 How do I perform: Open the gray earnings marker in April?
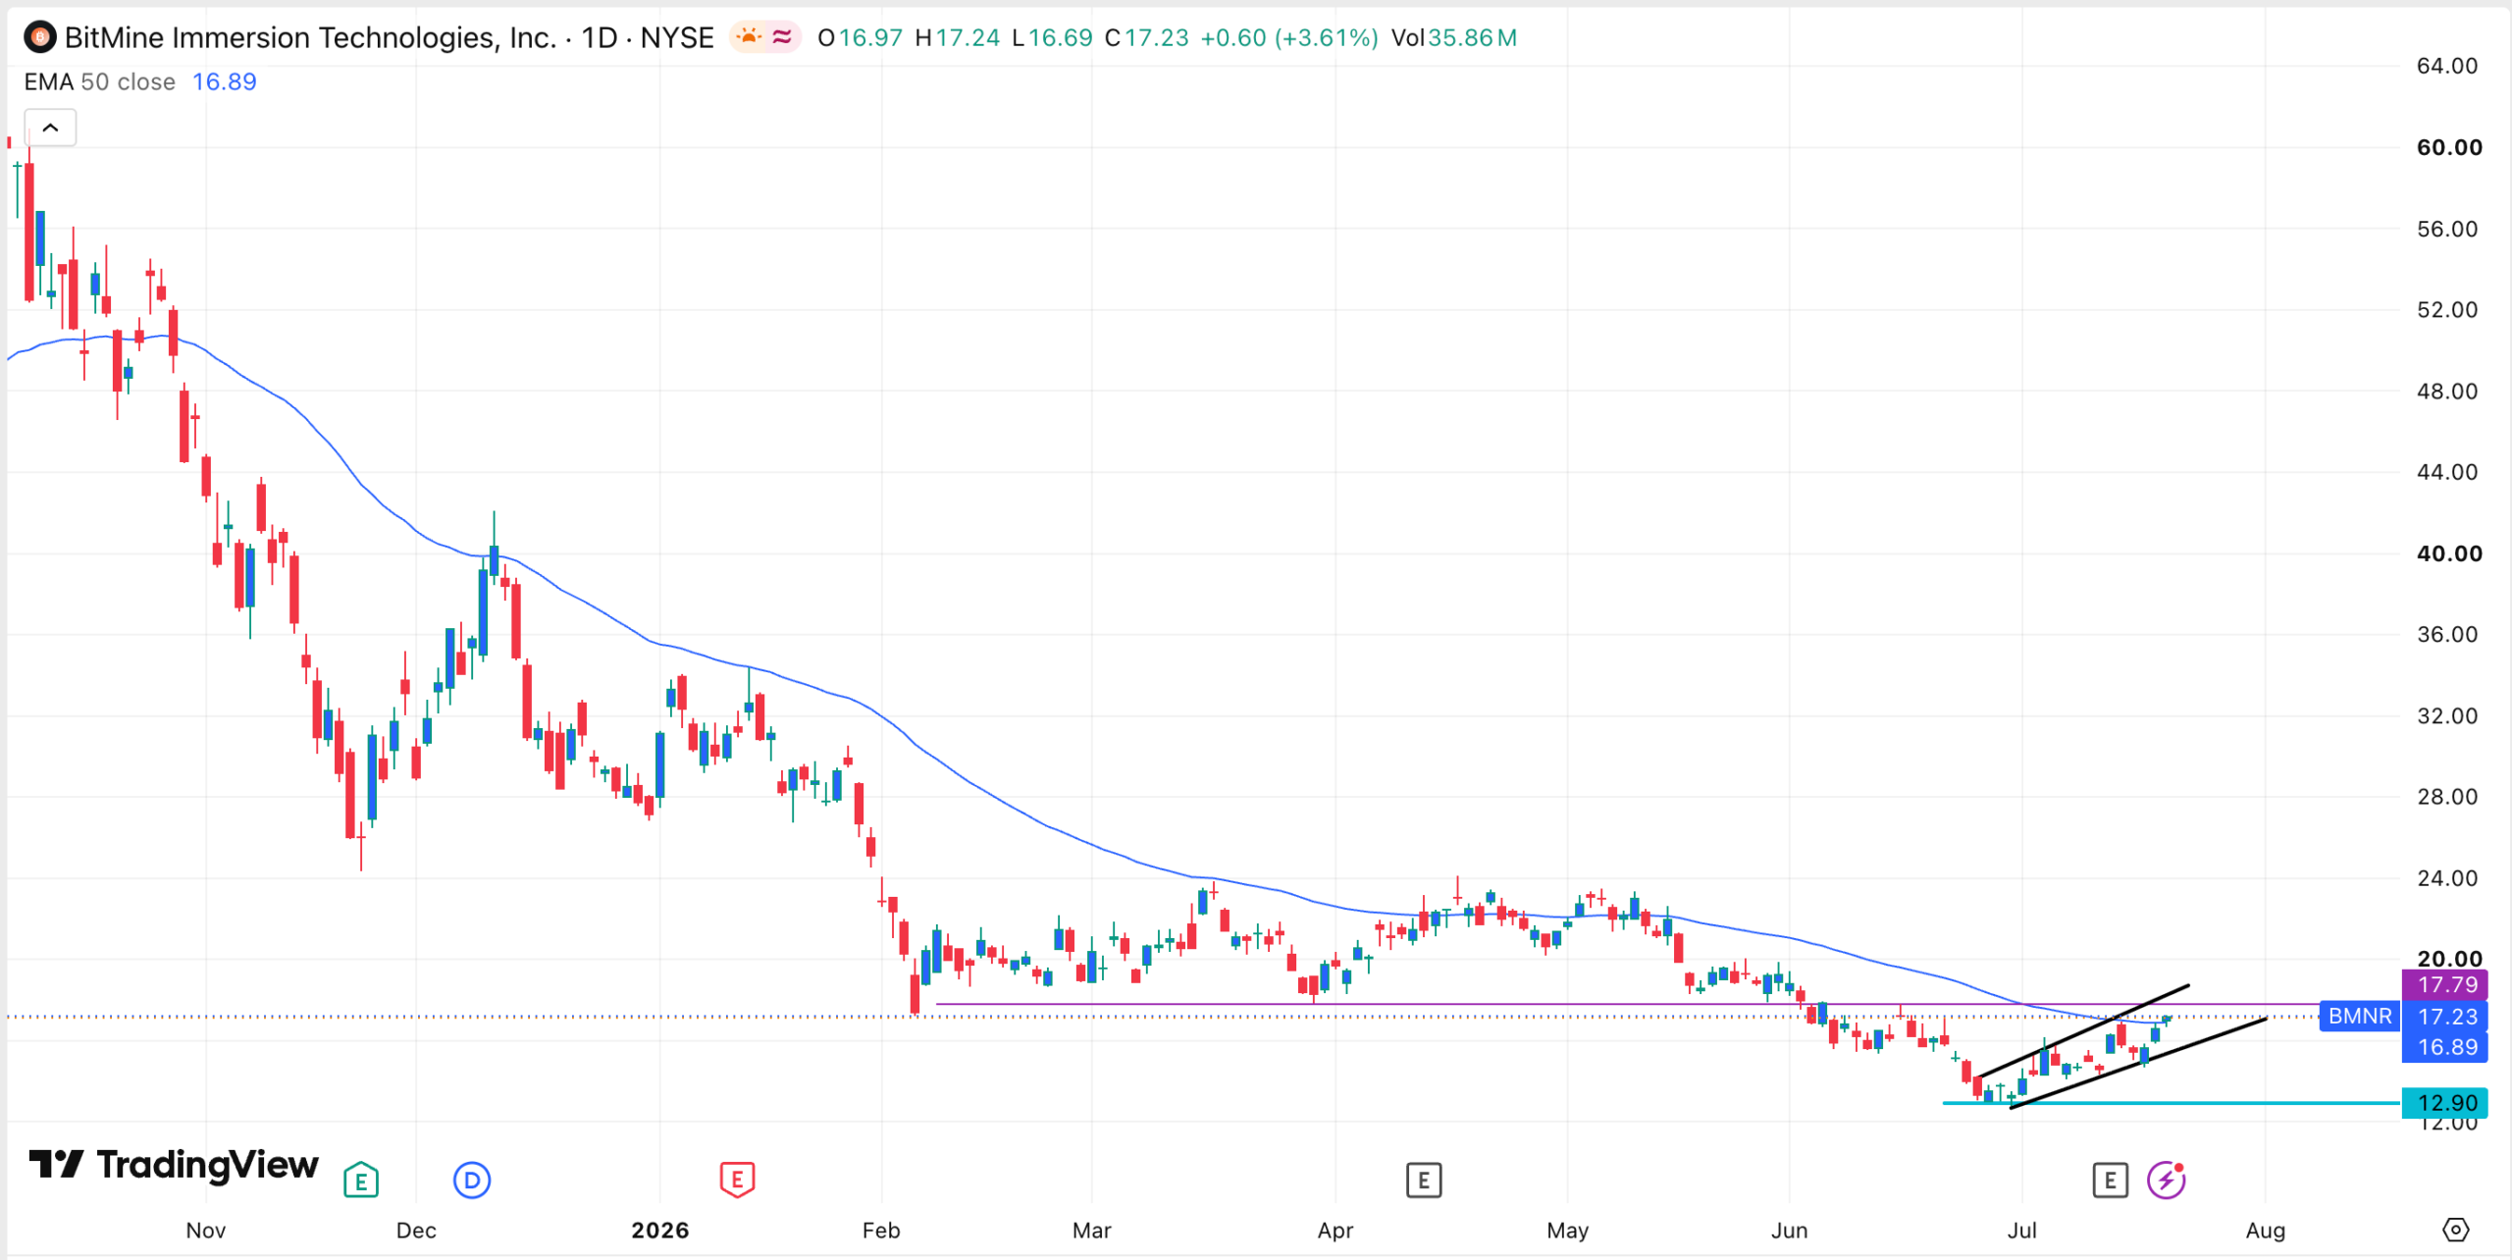(1424, 1180)
